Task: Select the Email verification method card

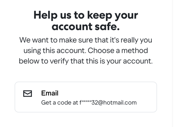Action: point(86,97)
